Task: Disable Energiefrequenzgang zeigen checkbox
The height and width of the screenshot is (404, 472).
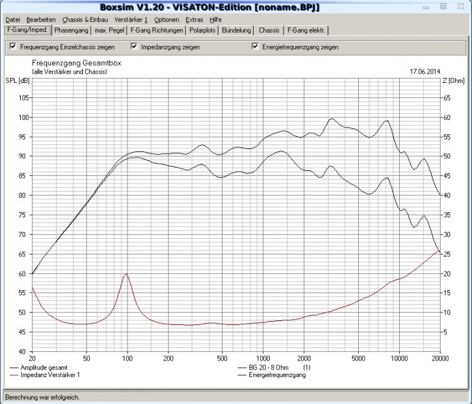Action: 255,46
